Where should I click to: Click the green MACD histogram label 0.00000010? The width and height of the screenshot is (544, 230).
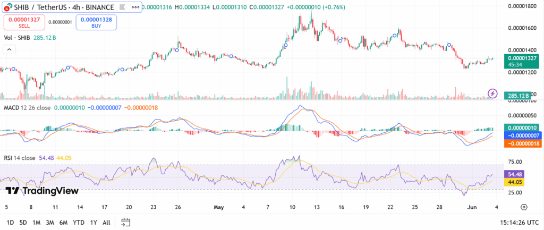(523, 127)
